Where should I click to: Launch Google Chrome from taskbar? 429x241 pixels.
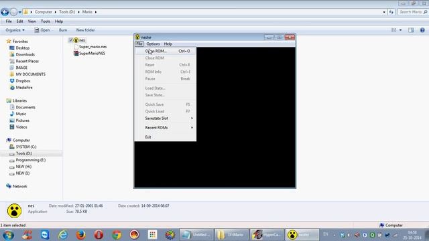[117, 235]
